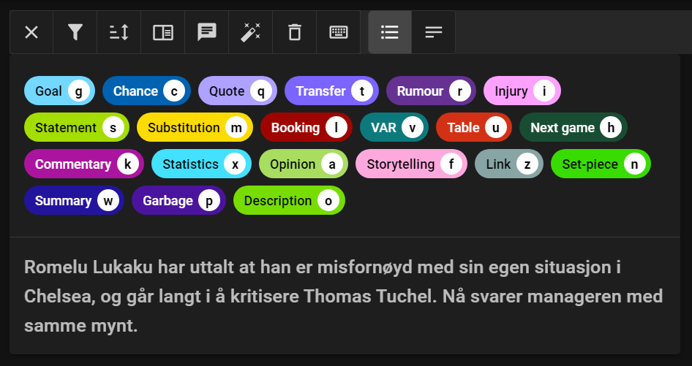Tag with the Booking label
This screenshot has height=366, width=692.
coord(306,127)
